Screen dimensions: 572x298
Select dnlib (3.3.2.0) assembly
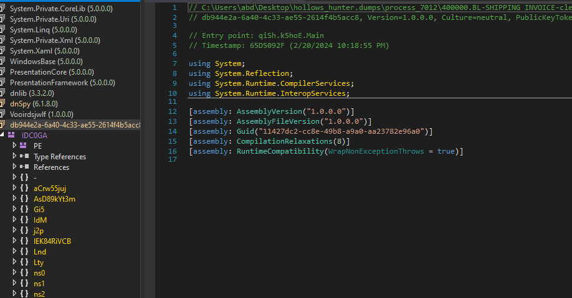[x=32, y=93]
